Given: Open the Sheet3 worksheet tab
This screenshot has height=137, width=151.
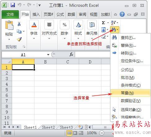Looking at the screenshot, I should point(66,127).
